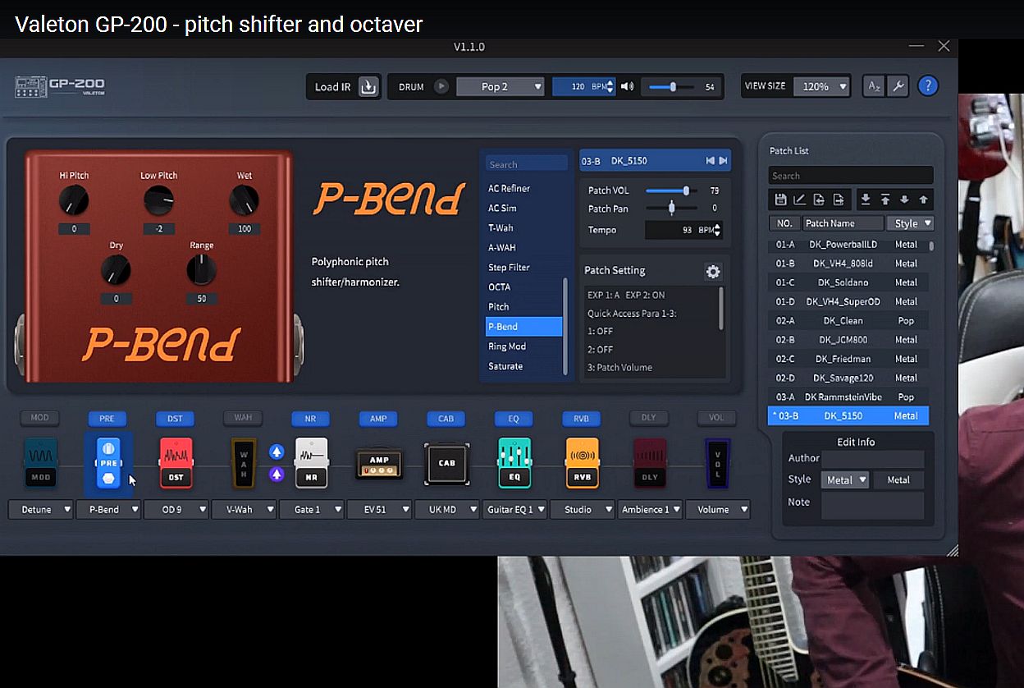Open the Ambience 1 delay dropdown
Image resolution: width=1024 pixels, height=688 pixels.
pos(651,510)
